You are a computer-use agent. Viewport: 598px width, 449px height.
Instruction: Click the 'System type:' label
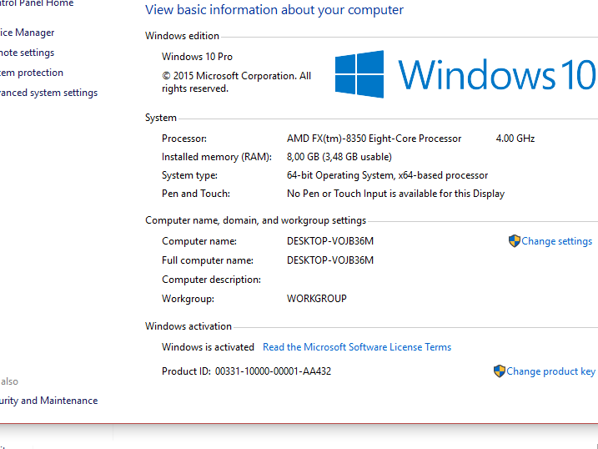point(189,175)
